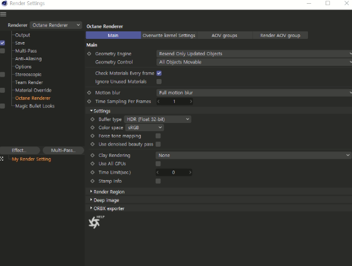Enable Use denoised beauty pass checkbox

pyautogui.click(x=158, y=144)
